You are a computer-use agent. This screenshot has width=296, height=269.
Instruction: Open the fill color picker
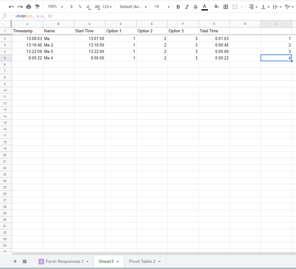216,6
